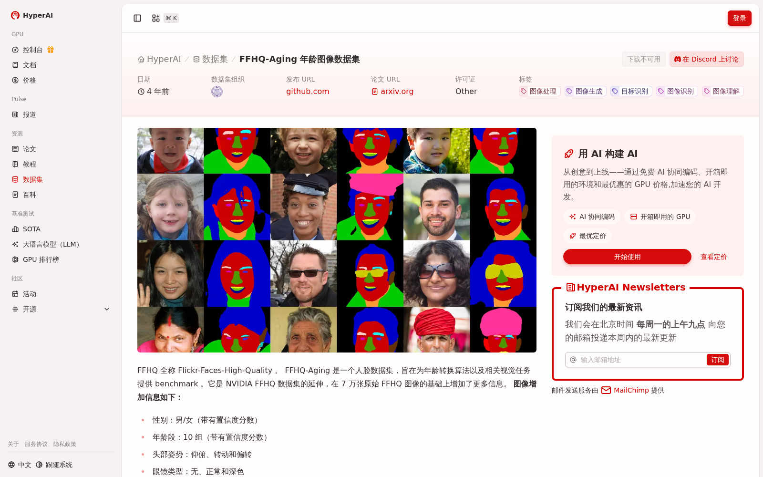Click the disabled 下载不可用 button
763x477 pixels.
coord(643,59)
